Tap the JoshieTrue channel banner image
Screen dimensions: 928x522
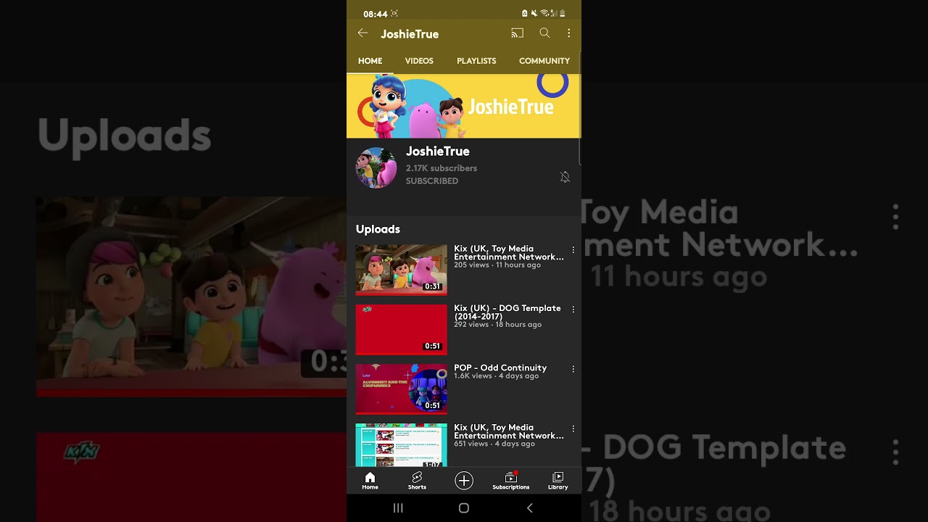point(463,106)
